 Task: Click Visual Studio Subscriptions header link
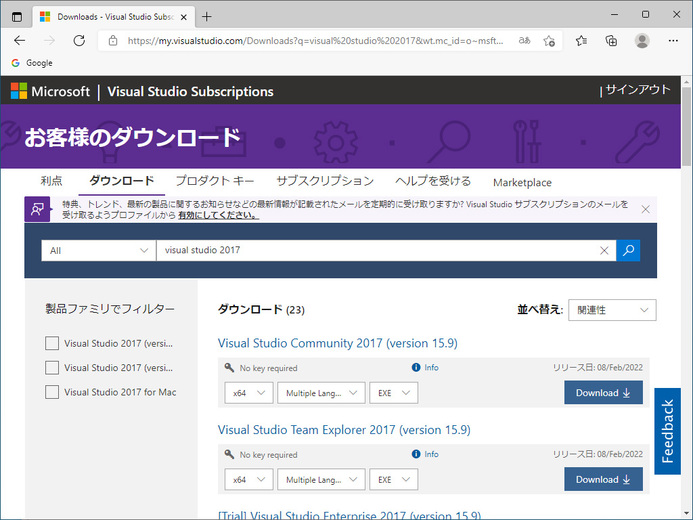pos(190,91)
